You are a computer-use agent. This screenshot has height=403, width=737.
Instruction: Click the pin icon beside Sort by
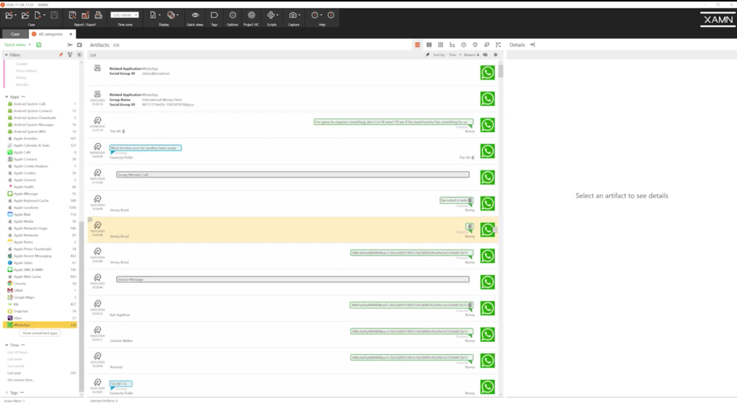(x=428, y=55)
